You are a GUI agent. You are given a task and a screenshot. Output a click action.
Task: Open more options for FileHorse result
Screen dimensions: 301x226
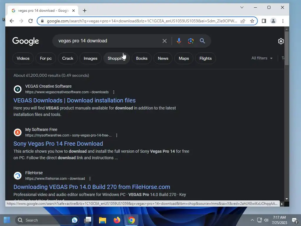[x=90, y=179]
